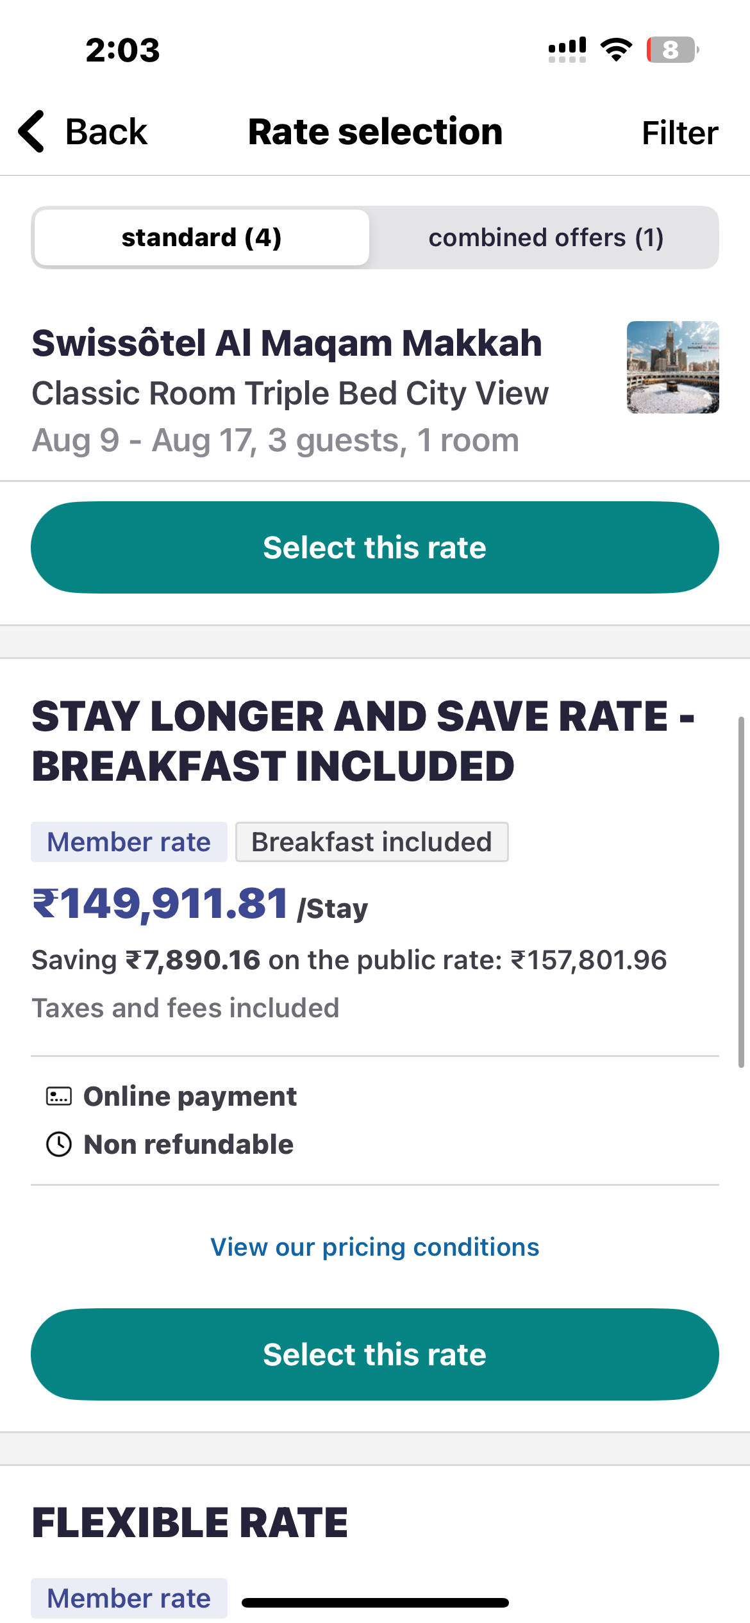Open the Swissôtel Al Maqam hotel thumbnail
The width and height of the screenshot is (750, 1623).
[x=673, y=367]
